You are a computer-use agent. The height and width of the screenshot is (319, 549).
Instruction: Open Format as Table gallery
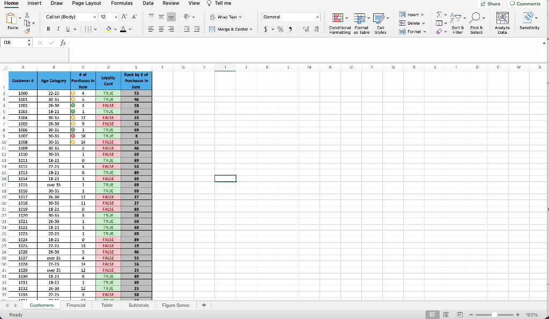[361, 24]
